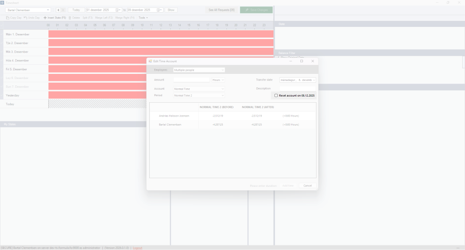Click the red state bar for Týs 2. Desember

[161, 43]
